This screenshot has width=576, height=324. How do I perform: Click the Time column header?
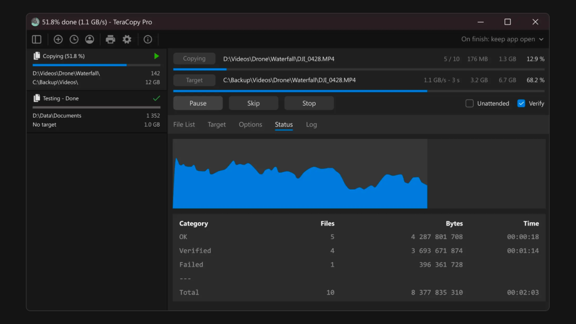click(x=531, y=223)
